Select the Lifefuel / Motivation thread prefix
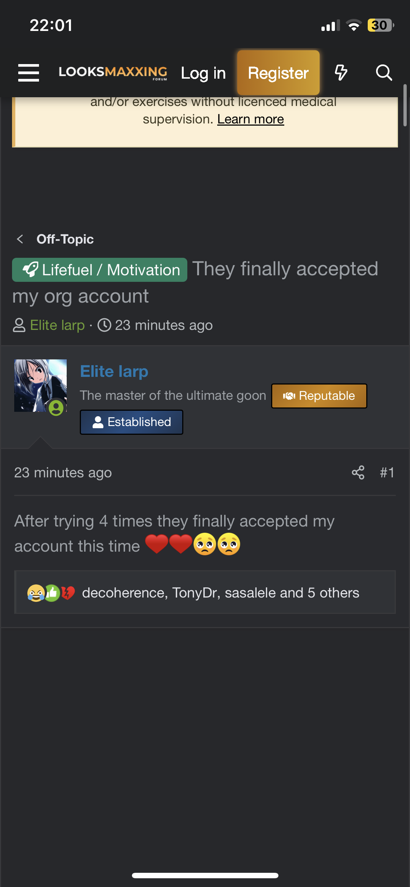This screenshot has width=410, height=887. (99, 270)
